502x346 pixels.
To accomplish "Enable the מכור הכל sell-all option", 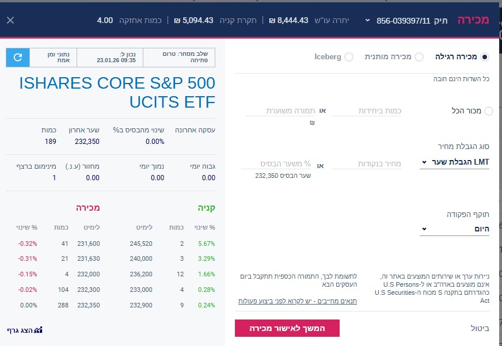I will [x=489, y=111].
